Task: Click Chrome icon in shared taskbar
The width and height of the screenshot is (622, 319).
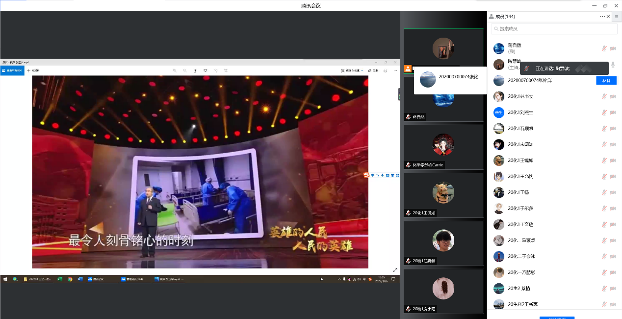Action: point(70,279)
